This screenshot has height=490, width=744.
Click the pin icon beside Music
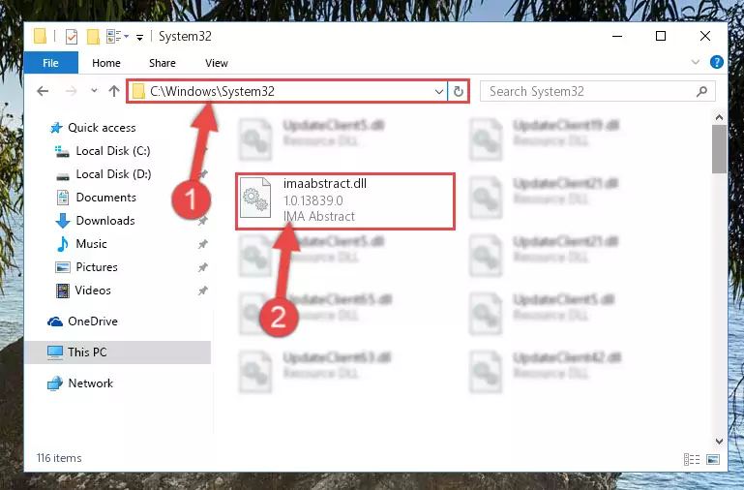202,244
